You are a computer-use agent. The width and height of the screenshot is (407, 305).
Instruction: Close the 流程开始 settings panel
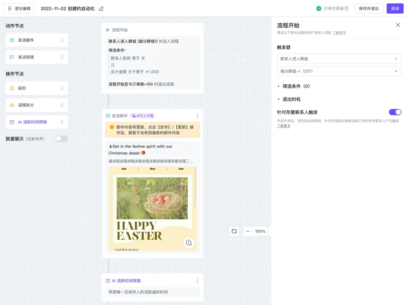pos(398,25)
